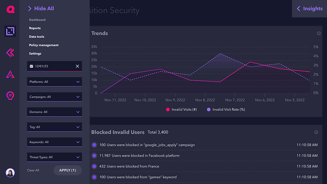Viewport: 327px width, 184px height.
Task: Click the 11:10:58 AM time on France row
Action: click(307, 166)
